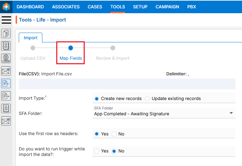This screenshot has width=242, height=166.
Task: Select Update existing records option
Action: (x=147, y=99)
